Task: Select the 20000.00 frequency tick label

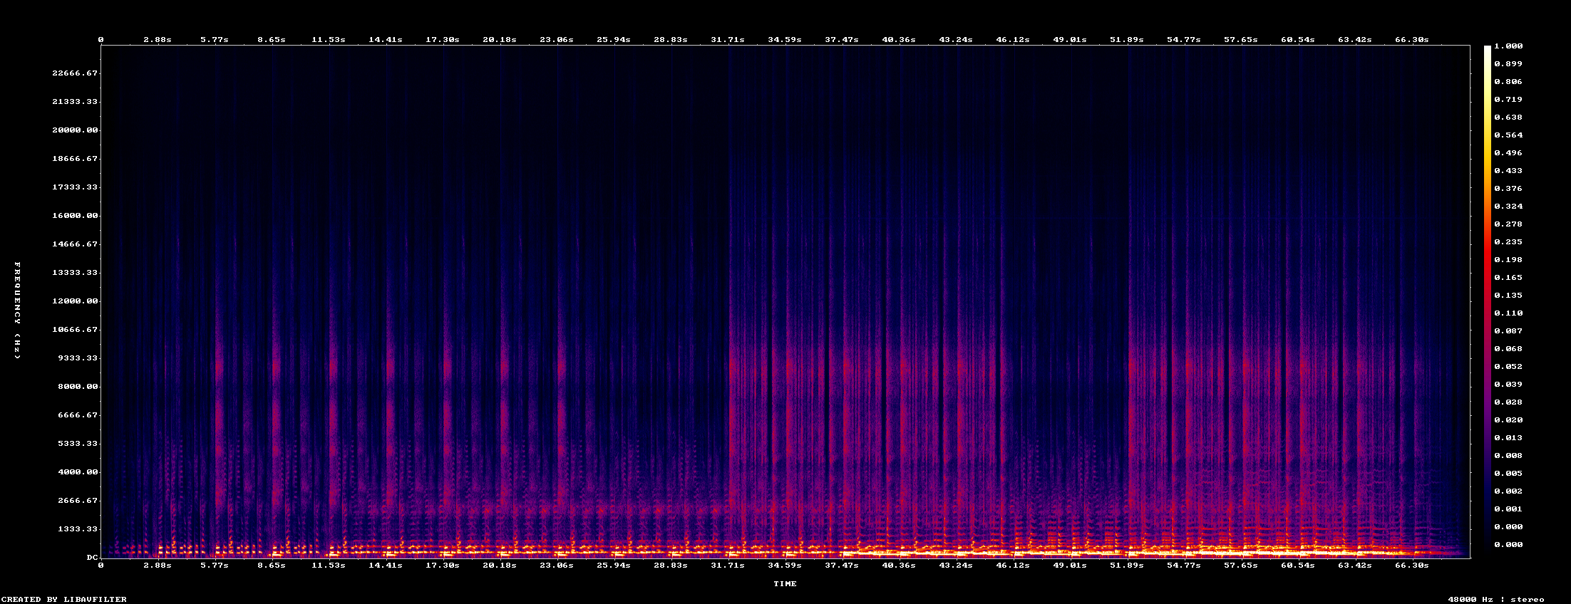Action: click(x=75, y=130)
